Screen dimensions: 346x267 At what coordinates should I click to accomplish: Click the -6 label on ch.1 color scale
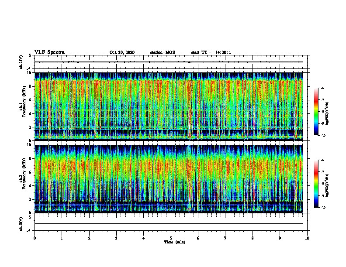(x=323, y=88)
